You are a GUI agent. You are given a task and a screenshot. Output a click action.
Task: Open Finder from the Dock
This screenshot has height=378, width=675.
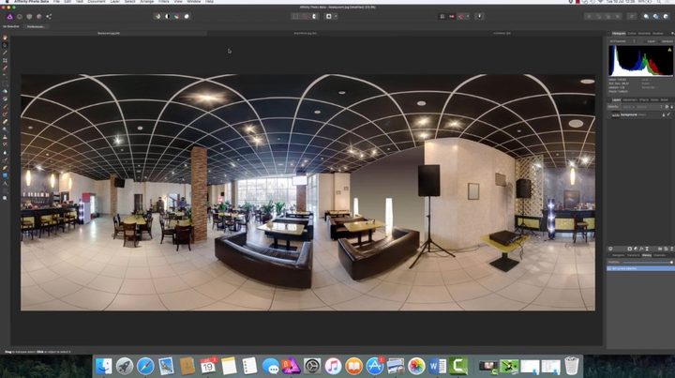[103, 367]
